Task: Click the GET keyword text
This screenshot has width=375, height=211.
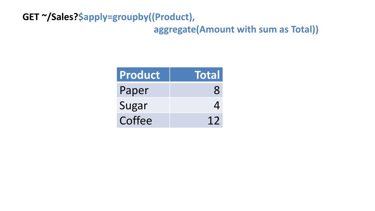Action: pyautogui.click(x=31, y=17)
